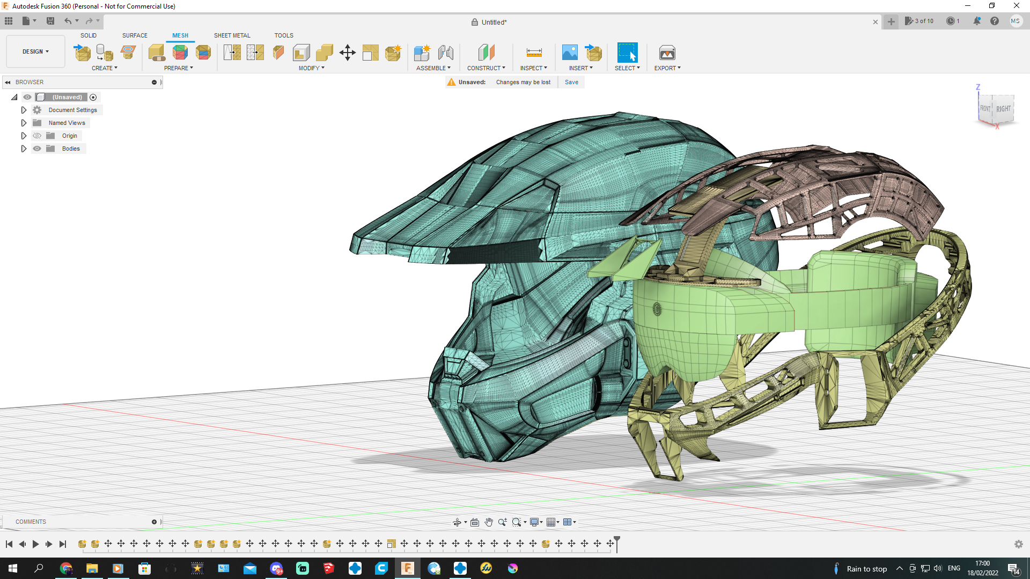
Task: Toggle visibility eye of the Origin folder
Action: [37, 136]
